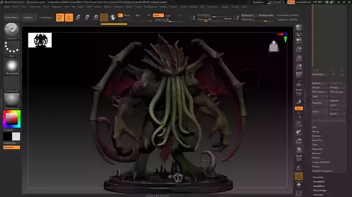Enable the Zsub mode
Viewport: 352px width, 197px height.
[x=168, y=16]
